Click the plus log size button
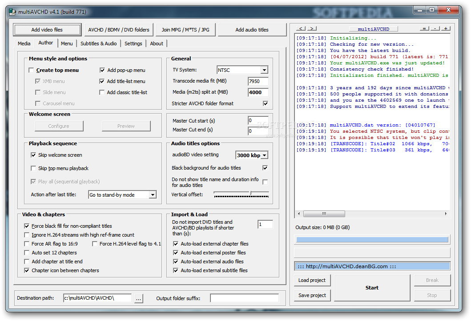Image resolution: width=471 pixels, height=321 pixels. click(x=446, y=28)
